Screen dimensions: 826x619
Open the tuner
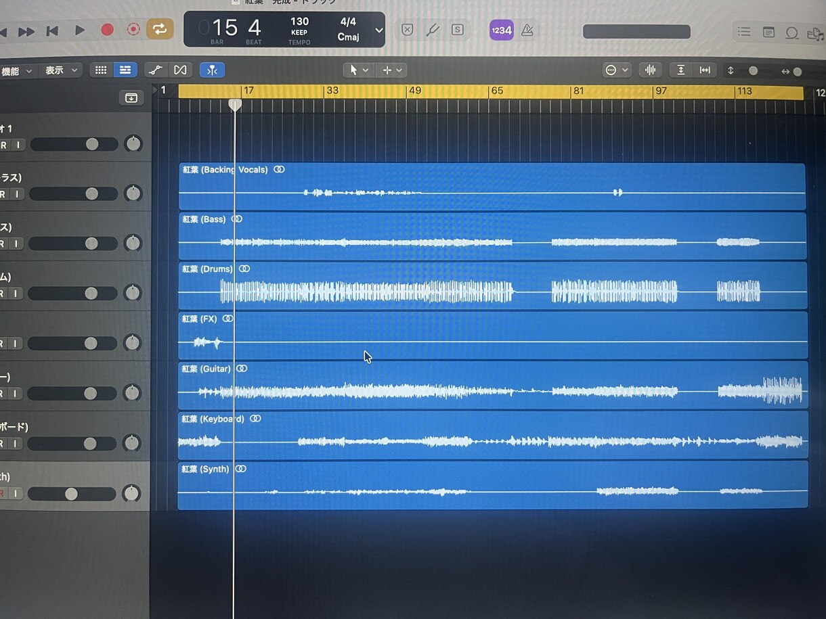click(432, 30)
